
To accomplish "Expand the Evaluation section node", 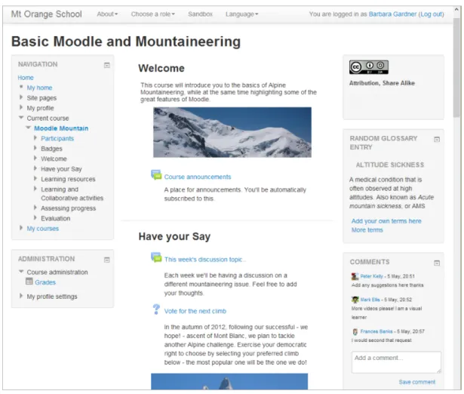I will [x=35, y=218].
